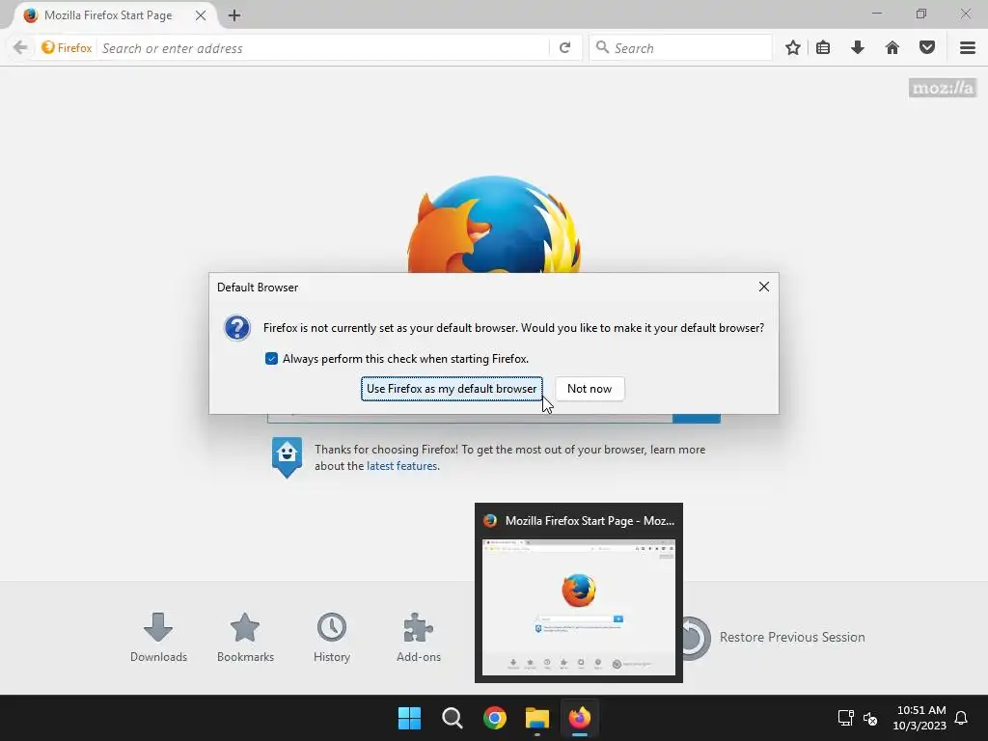Reload the page with the refresh icon

(x=565, y=48)
